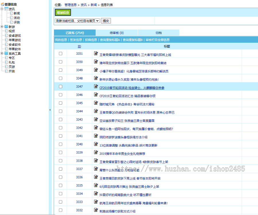The width and height of the screenshot is (258, 215).
Task: Click the edit icon beside article 3343
Action: tap(96, 119)
